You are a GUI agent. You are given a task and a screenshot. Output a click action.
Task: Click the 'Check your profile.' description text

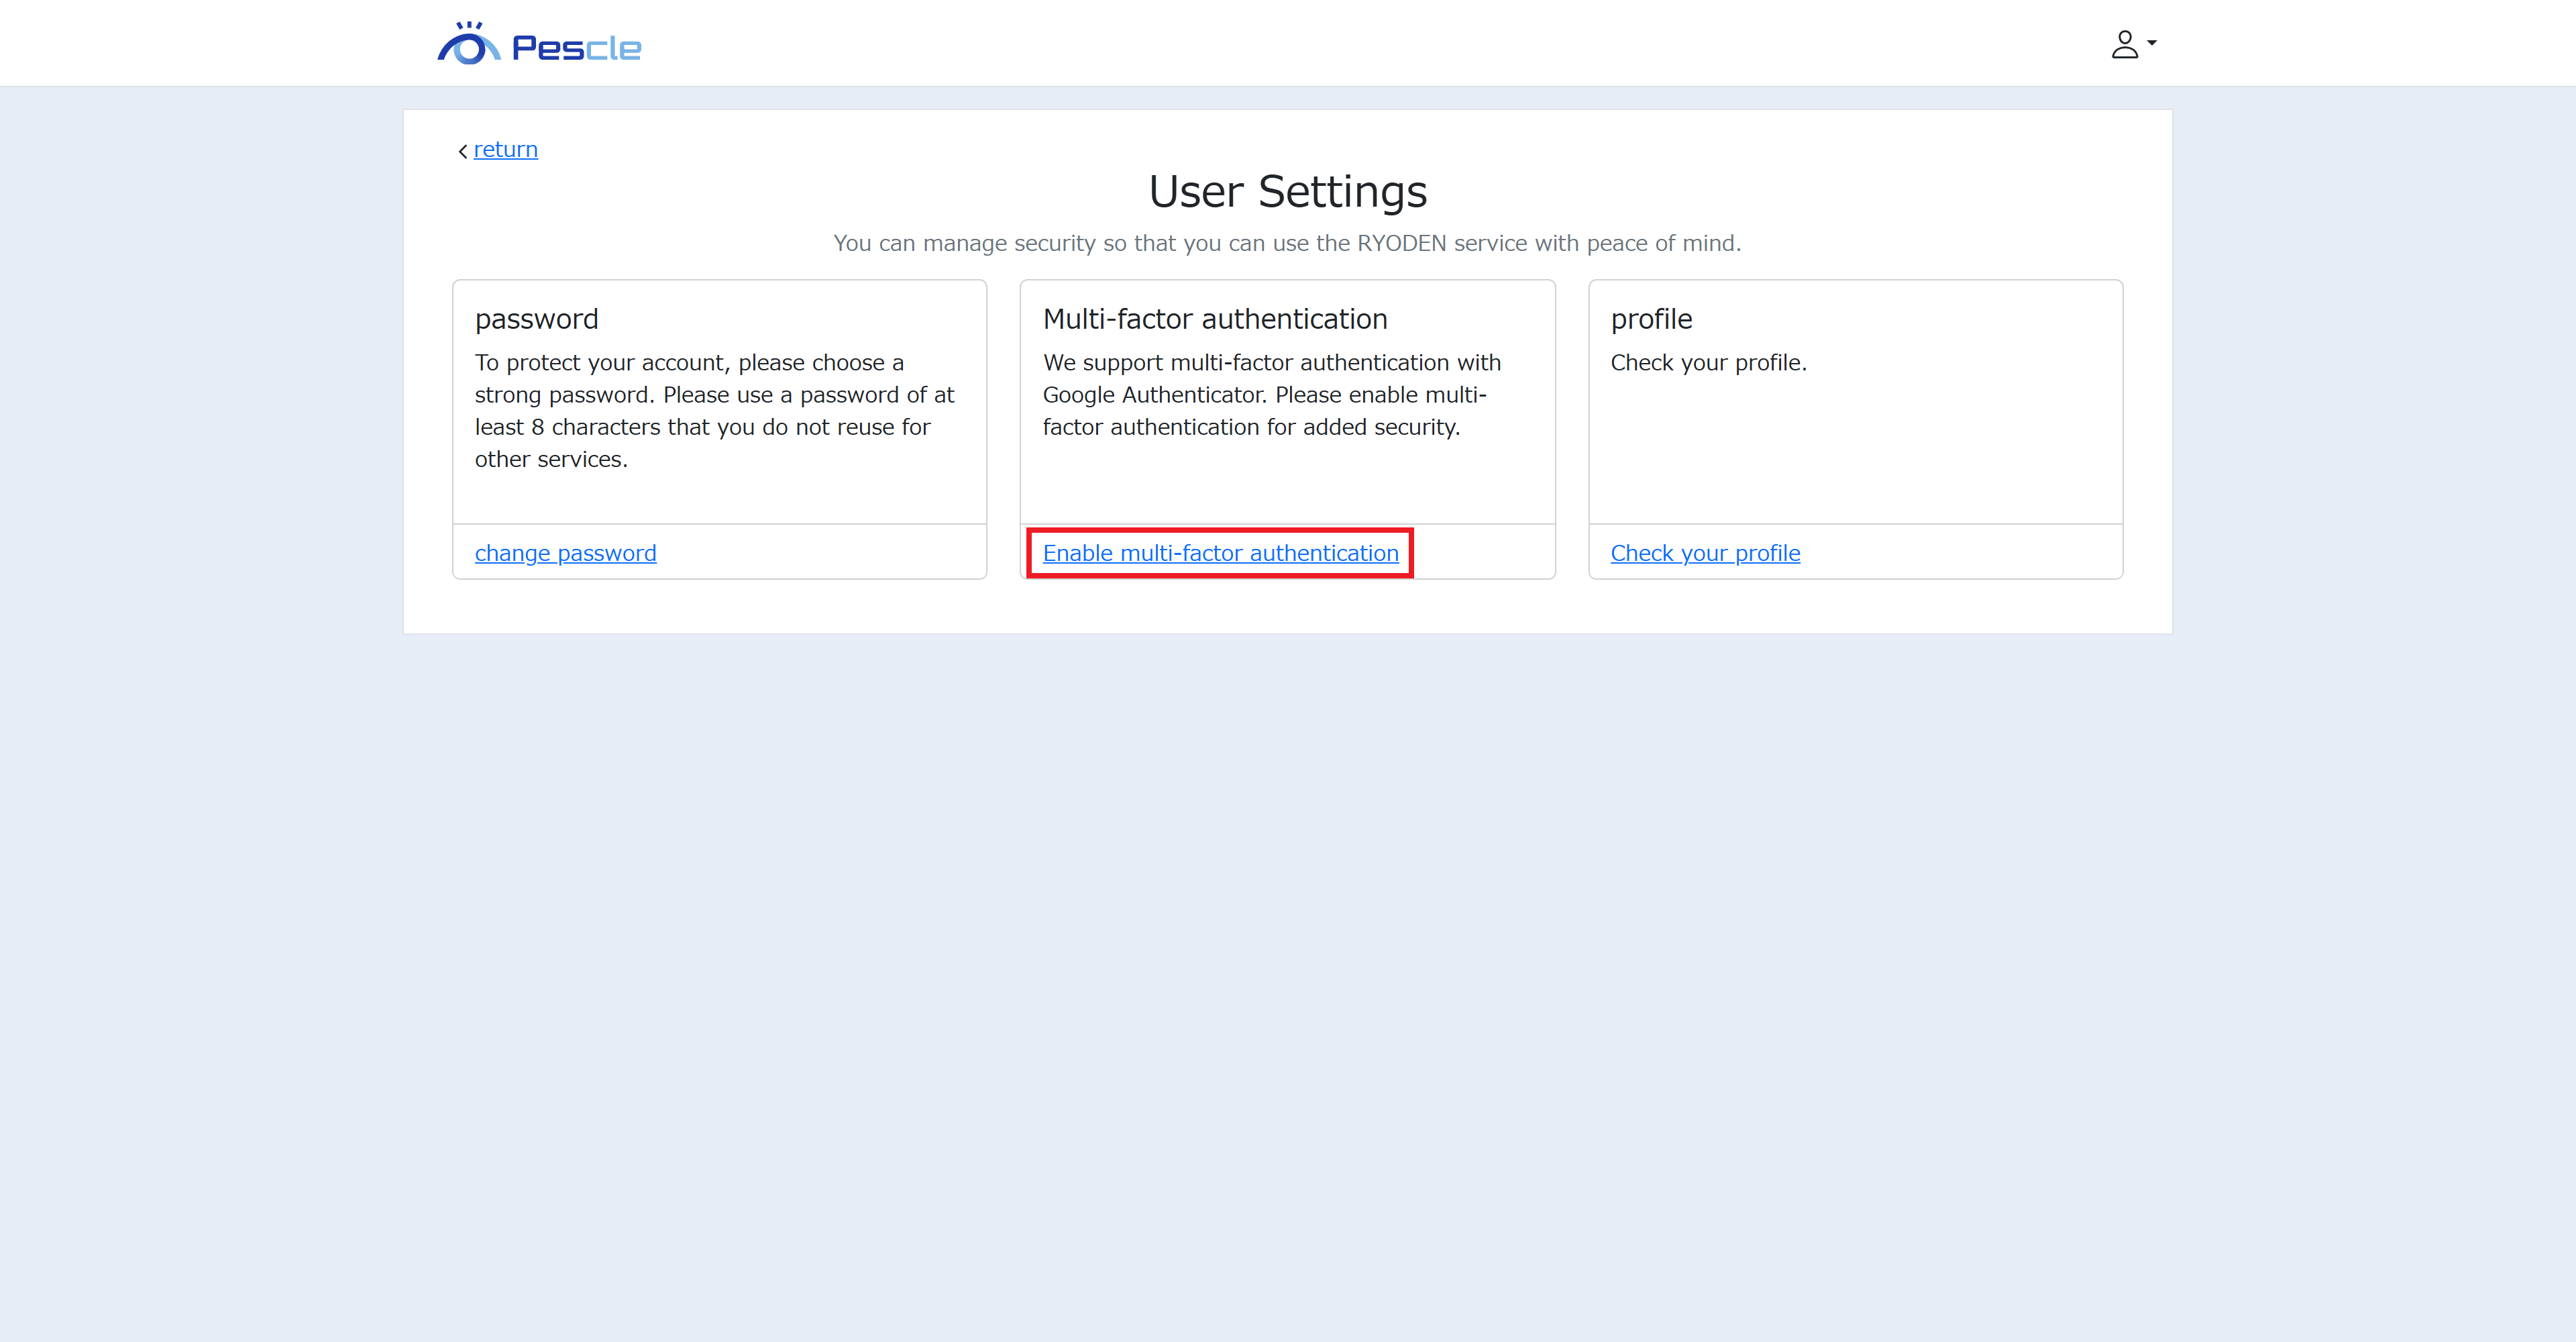click(x=1708, y=363)
